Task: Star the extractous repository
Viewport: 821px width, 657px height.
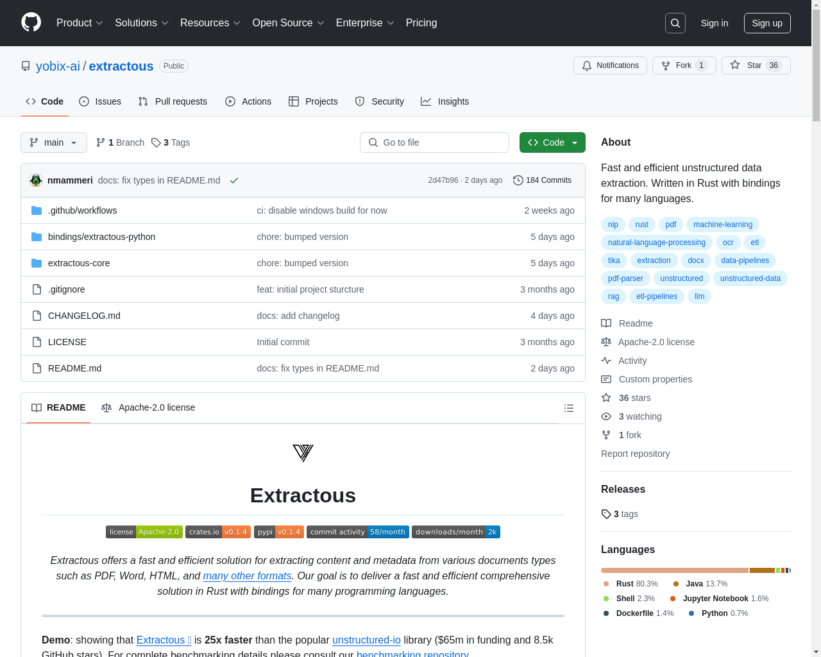Action: pos(756,65)
